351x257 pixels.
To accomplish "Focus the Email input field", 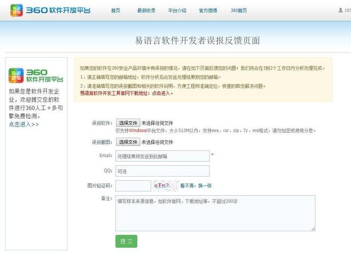I will (x=162, y=156).
